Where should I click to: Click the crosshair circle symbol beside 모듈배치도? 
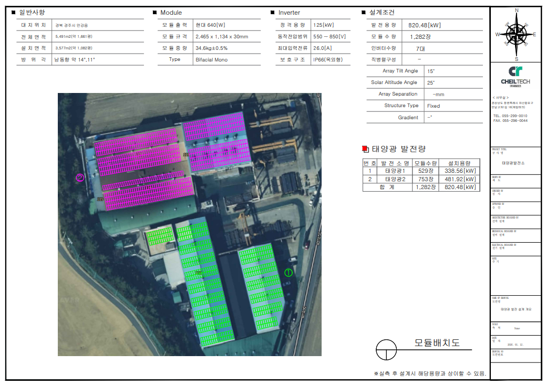[386, 348]
